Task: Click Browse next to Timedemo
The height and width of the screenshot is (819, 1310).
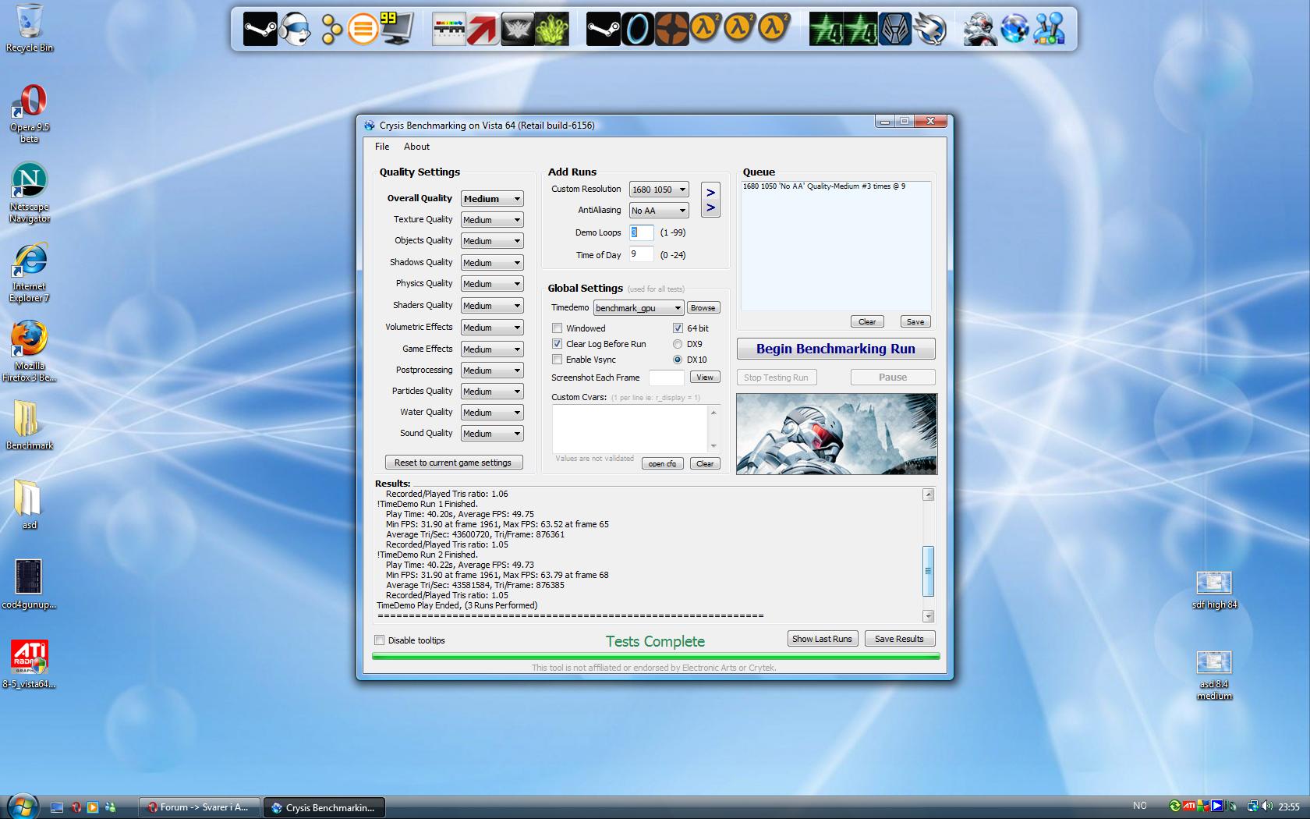Action: [x=703, y=308]
